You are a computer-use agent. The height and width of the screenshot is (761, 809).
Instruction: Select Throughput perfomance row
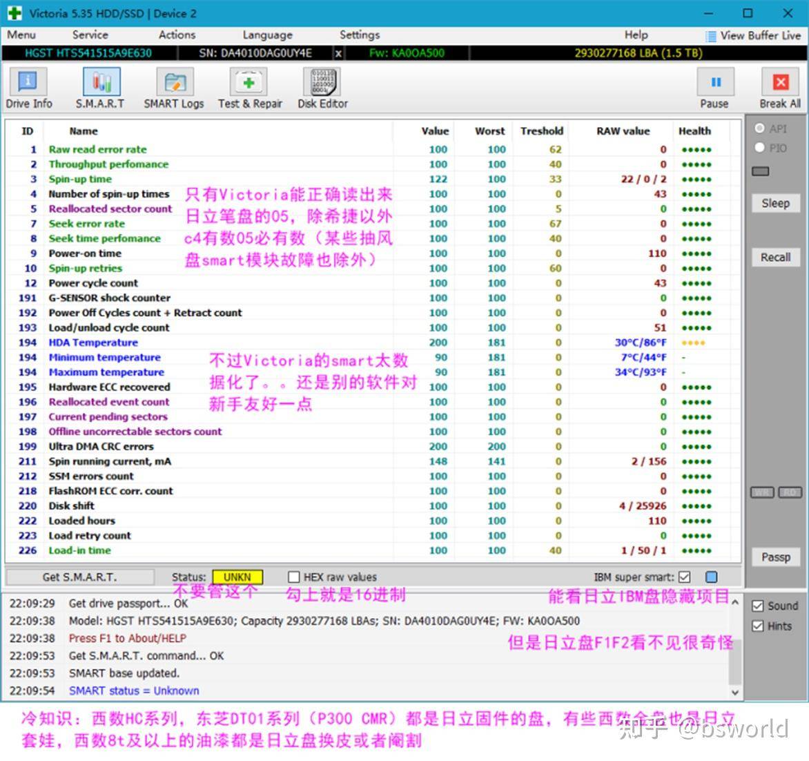tap(373, 164)
